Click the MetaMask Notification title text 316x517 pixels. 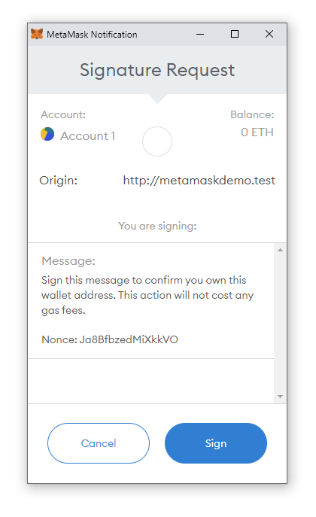pos(92,35)
